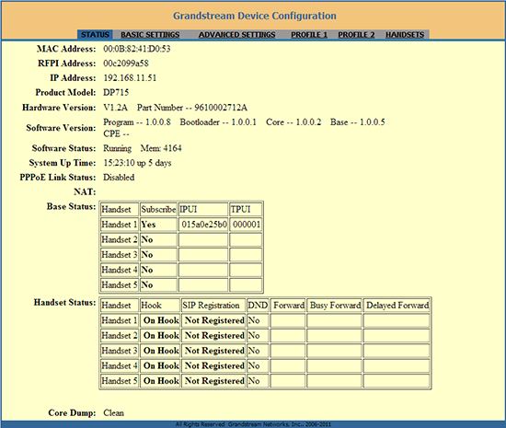The width and height of the screenshot is (506, 428).
Task: Click Not Registered for Handset 2
Action: [x=214, y=336]
